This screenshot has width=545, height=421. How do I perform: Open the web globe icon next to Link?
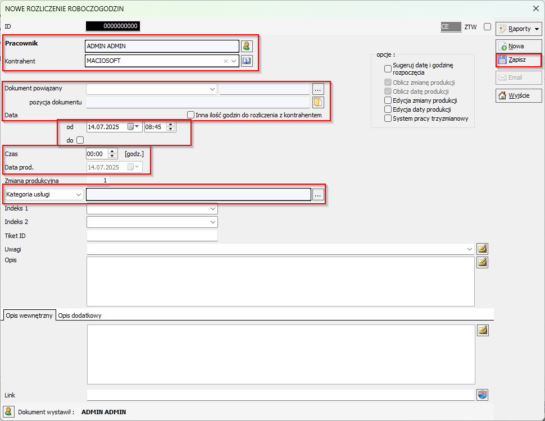[482, 395]
